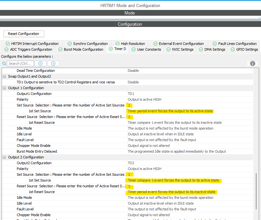The height and width of the screenshot is (220, 261).
Task: Select Output 2 '1st Reset Source' label
Action: 42,192
